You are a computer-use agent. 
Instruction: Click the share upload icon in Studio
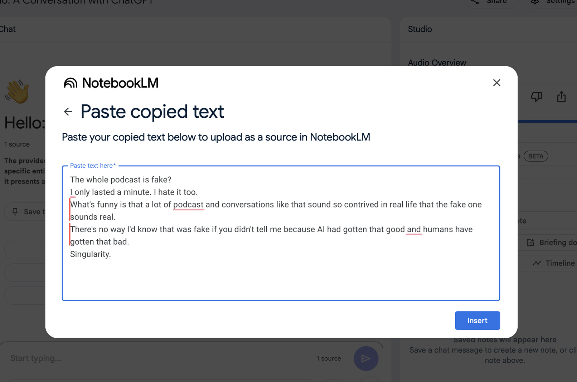[561, 97]
